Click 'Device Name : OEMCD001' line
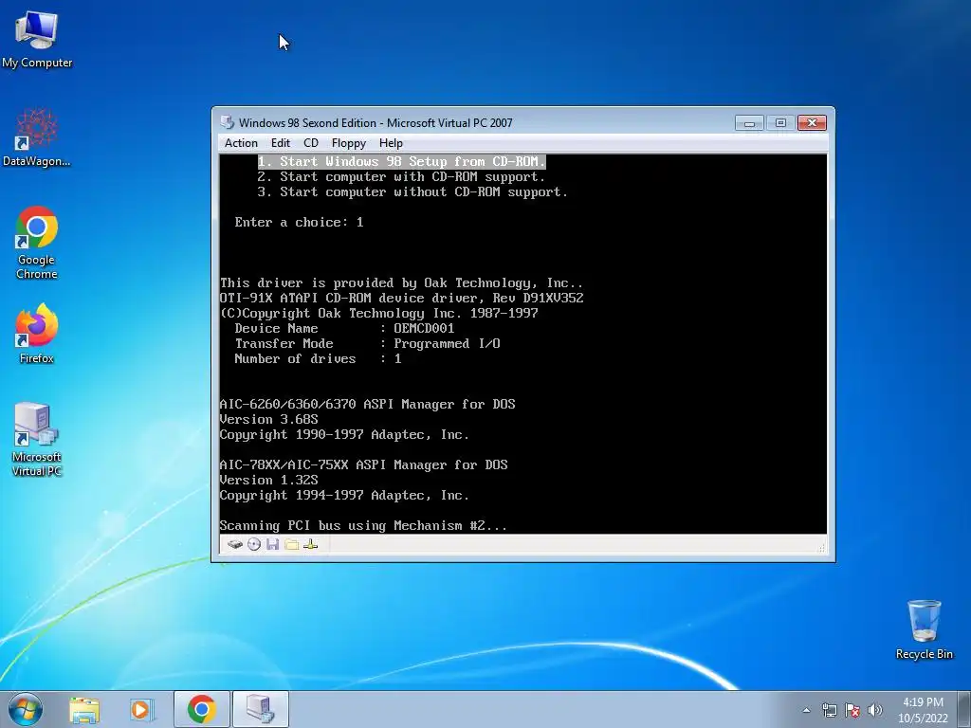971x728 pixels. pos(344,328)
